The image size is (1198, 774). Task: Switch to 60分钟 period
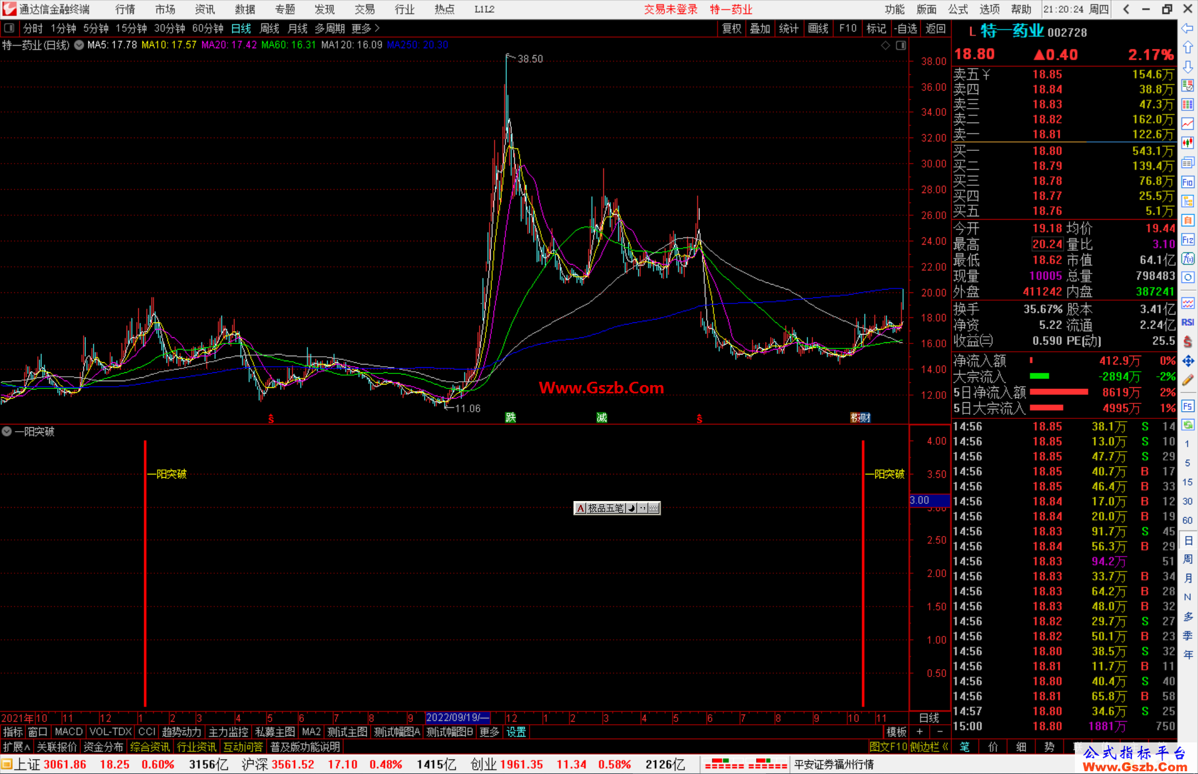pyautogui.click(x=207, y=28)
